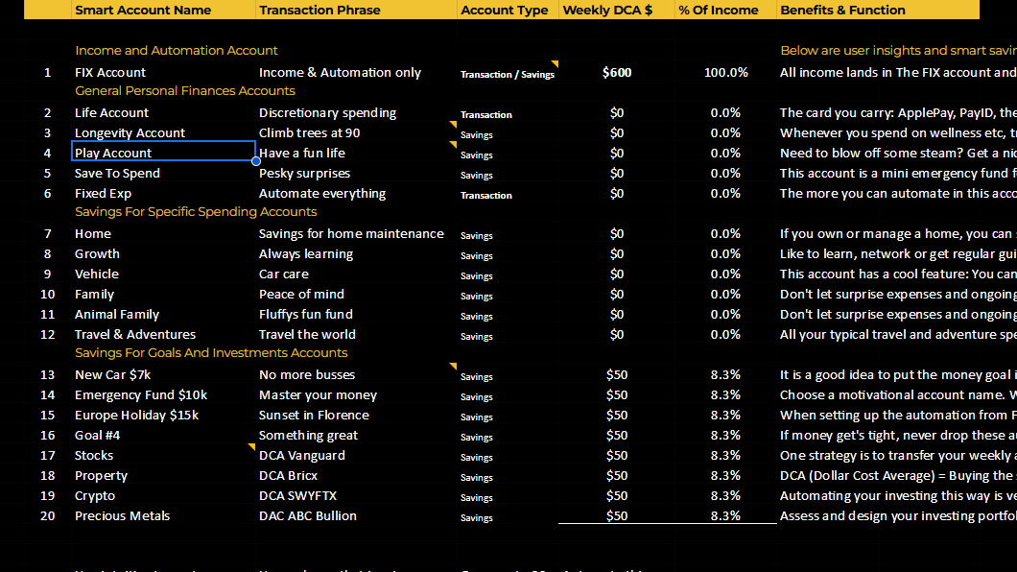
Task: Click the 'Fixed Exp' cell
Action: pos(163,193)
